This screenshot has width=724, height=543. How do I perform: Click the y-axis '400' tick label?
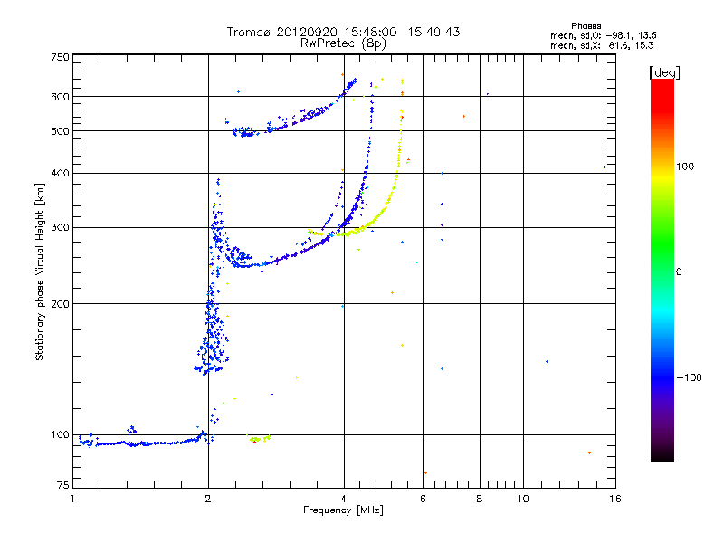tap(60, 173)
